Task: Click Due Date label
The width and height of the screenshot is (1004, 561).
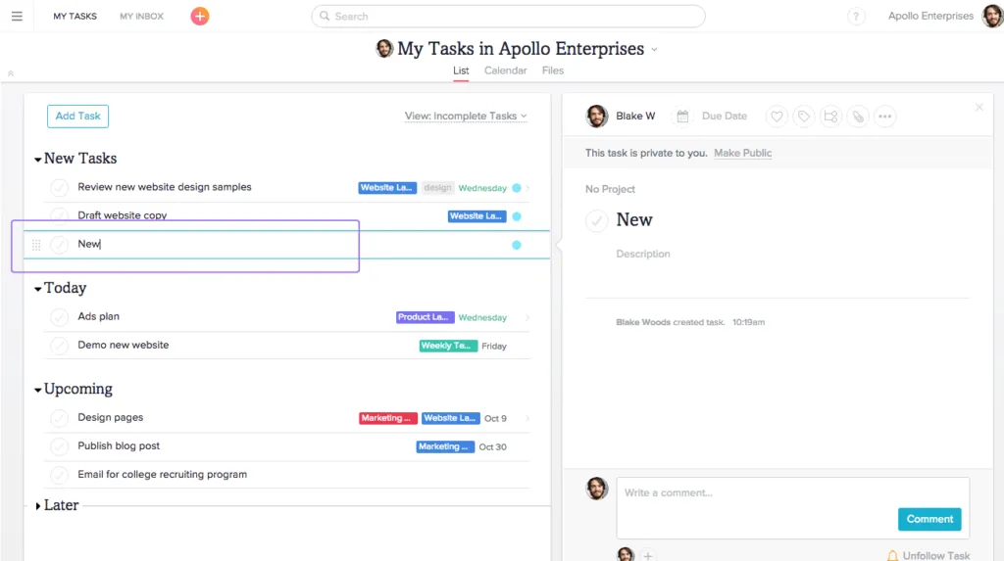Action: (x=725, y=116)
